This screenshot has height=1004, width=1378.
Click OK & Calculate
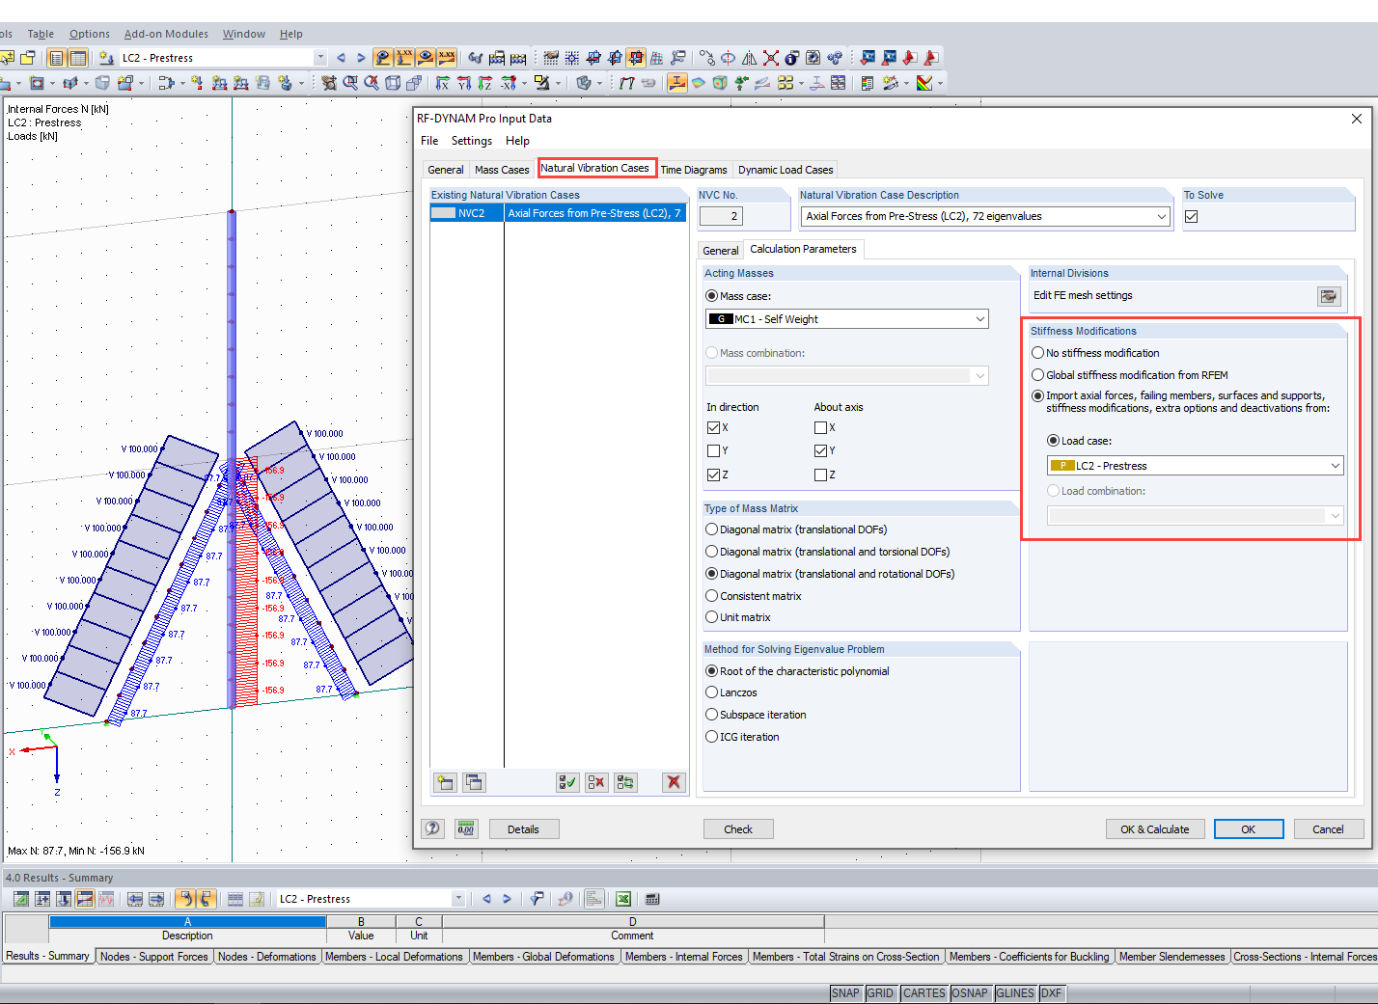(1155, 828)
